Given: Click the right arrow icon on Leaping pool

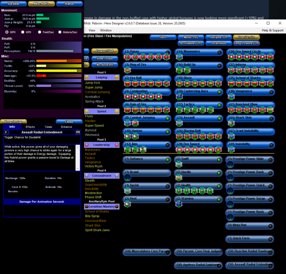Looking at the screenshot, I should [x=117, y=77].
